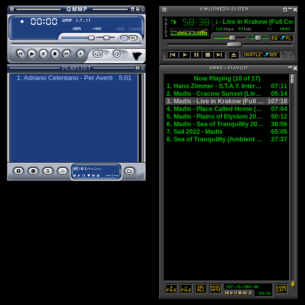Open - FILE menu in XMMS playlist
Viewport: 305px width, 305px height.
coord(186,288)
